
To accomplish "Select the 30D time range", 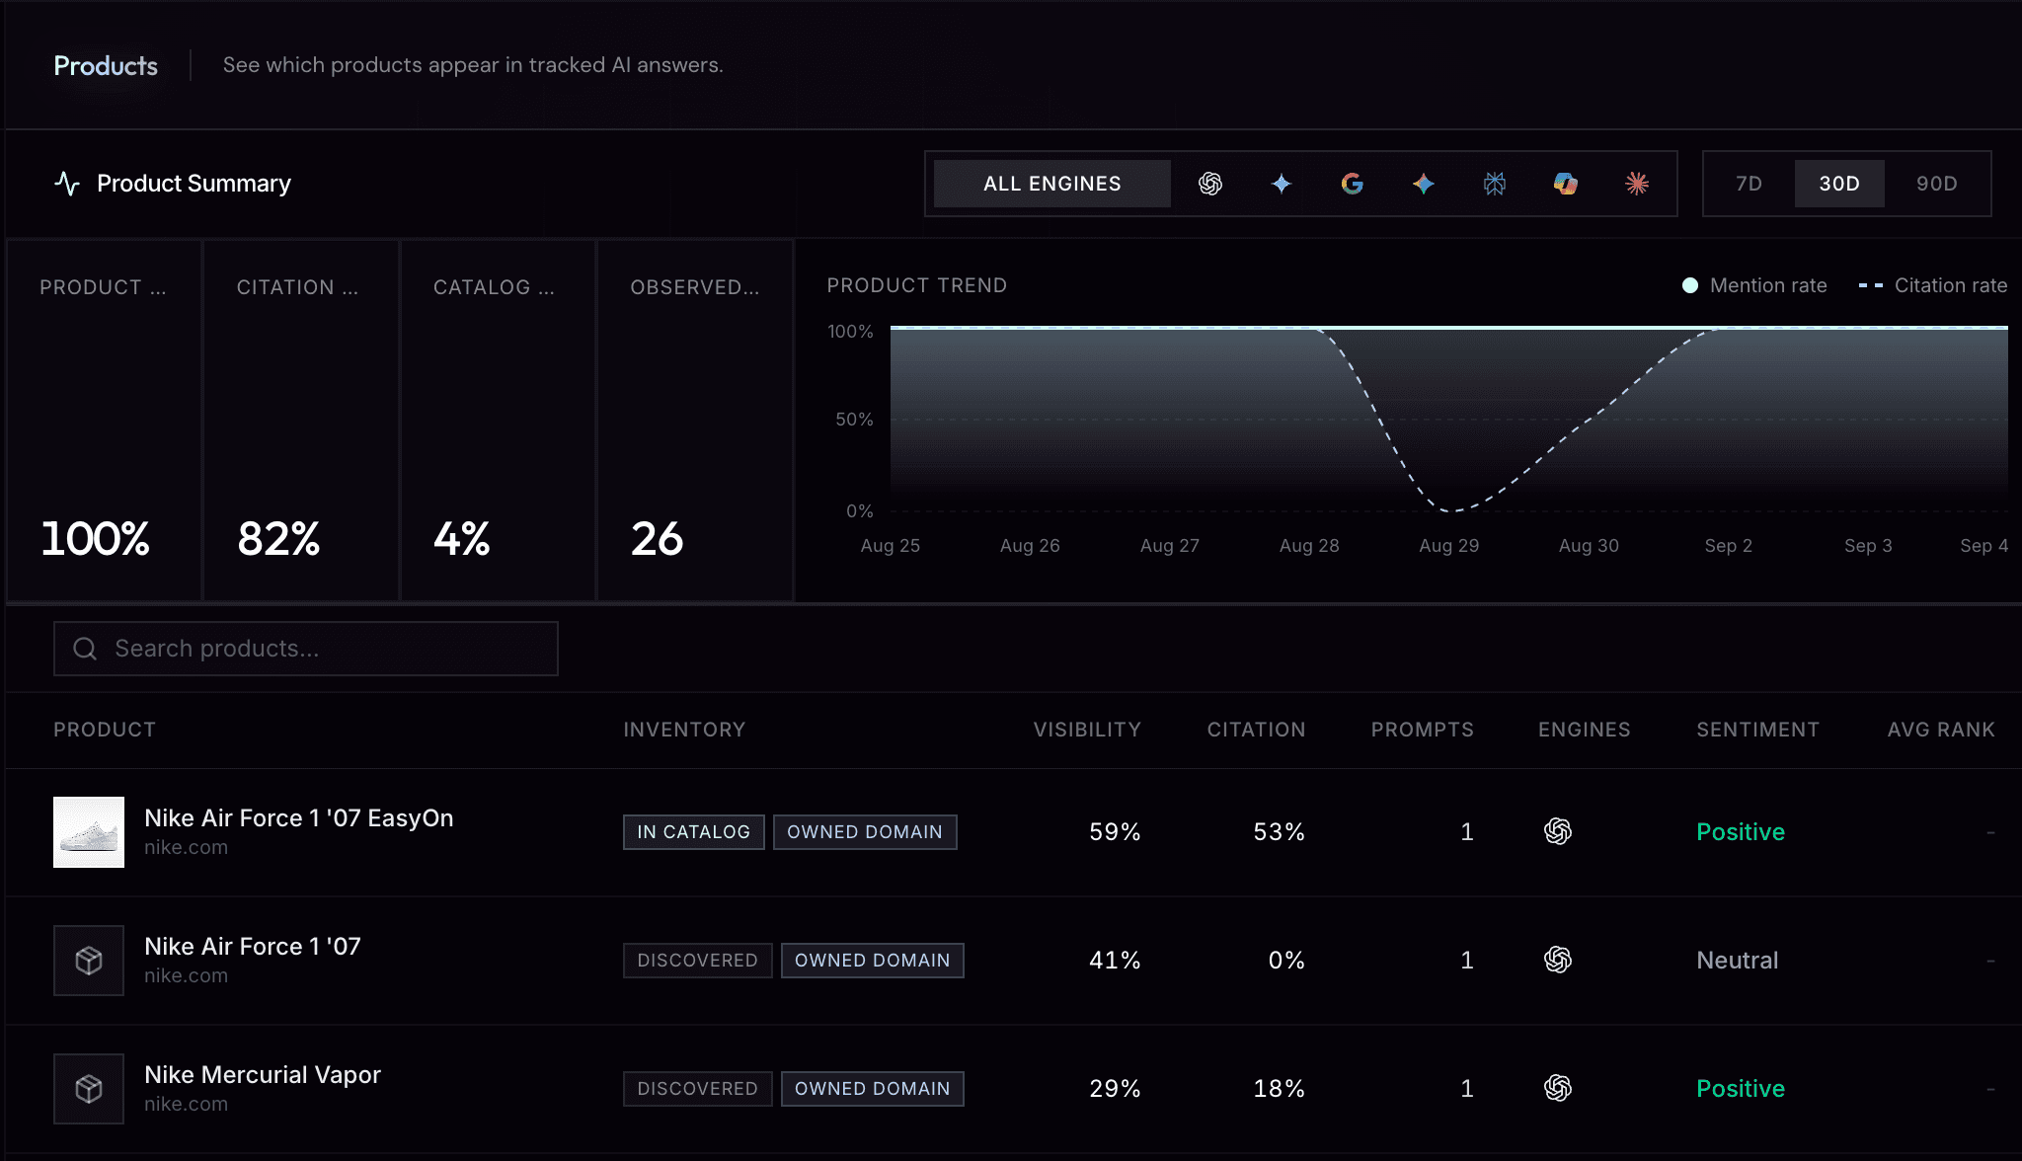I will click(1839, 184).
